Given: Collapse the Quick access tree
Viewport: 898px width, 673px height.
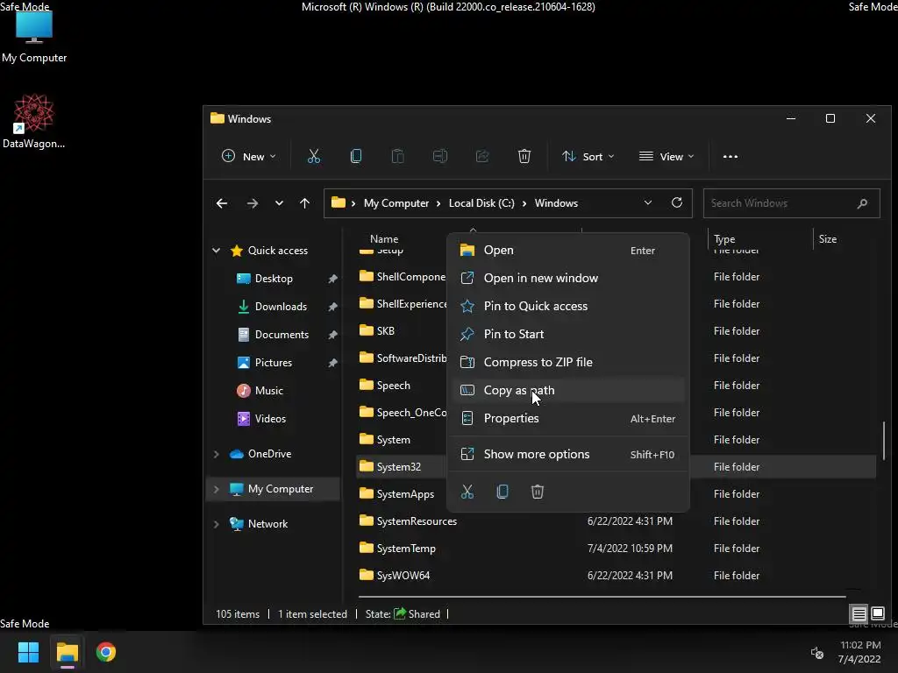Looking at the screenshot, I should click(217, 250).
